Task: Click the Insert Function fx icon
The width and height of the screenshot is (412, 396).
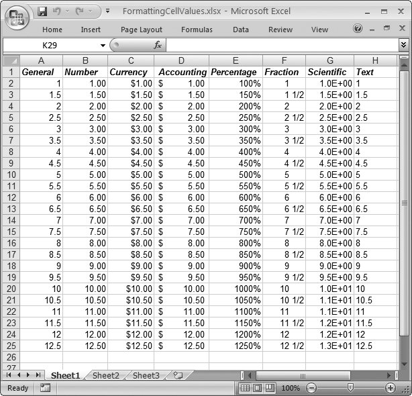Action: 158,45
